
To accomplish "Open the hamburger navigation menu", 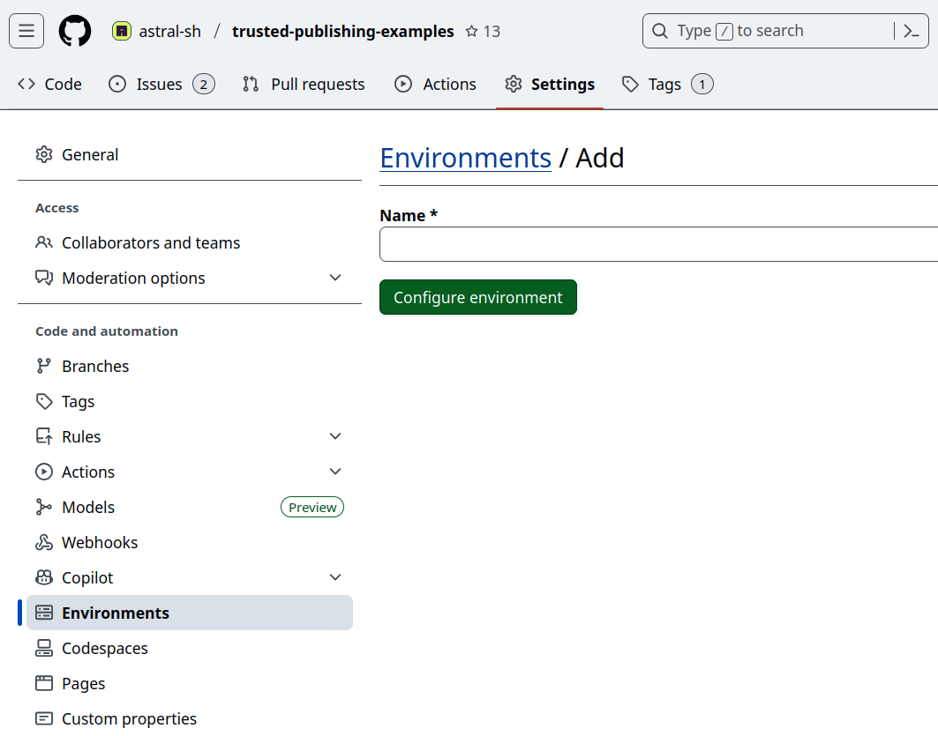I will (x=26, y=30).
